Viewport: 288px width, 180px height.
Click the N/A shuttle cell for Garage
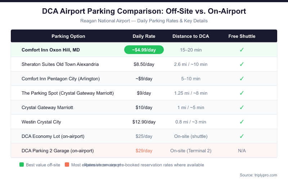click(242, 150)
